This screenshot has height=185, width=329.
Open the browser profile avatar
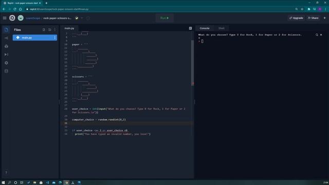click(x=320, y=9)
